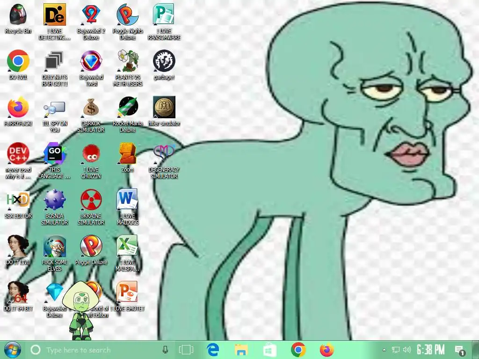This screenshot has width=479, height=359.
Task: Activate the search microphone icon
Action: (165, 350)
